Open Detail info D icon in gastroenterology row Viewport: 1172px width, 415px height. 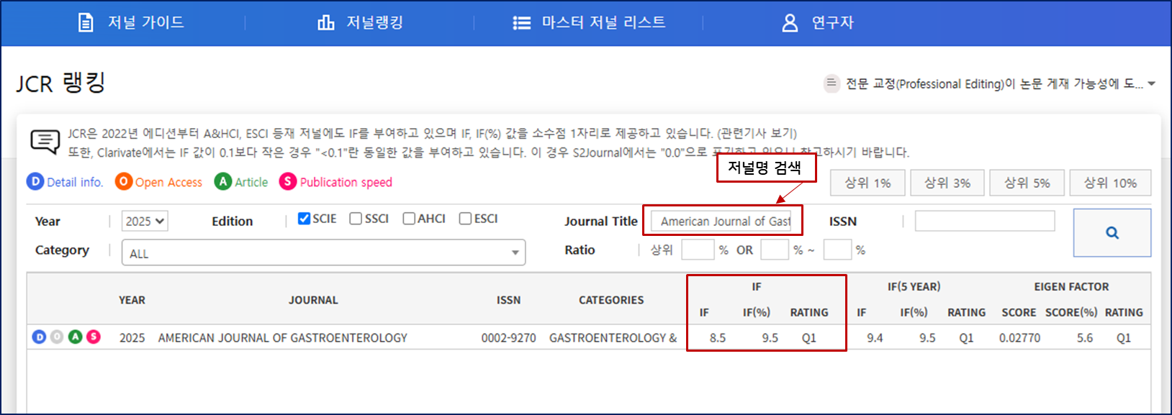(x=39, y=337)
